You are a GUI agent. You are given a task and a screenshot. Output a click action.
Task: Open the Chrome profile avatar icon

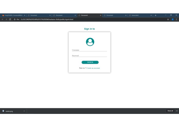(173, 20)
